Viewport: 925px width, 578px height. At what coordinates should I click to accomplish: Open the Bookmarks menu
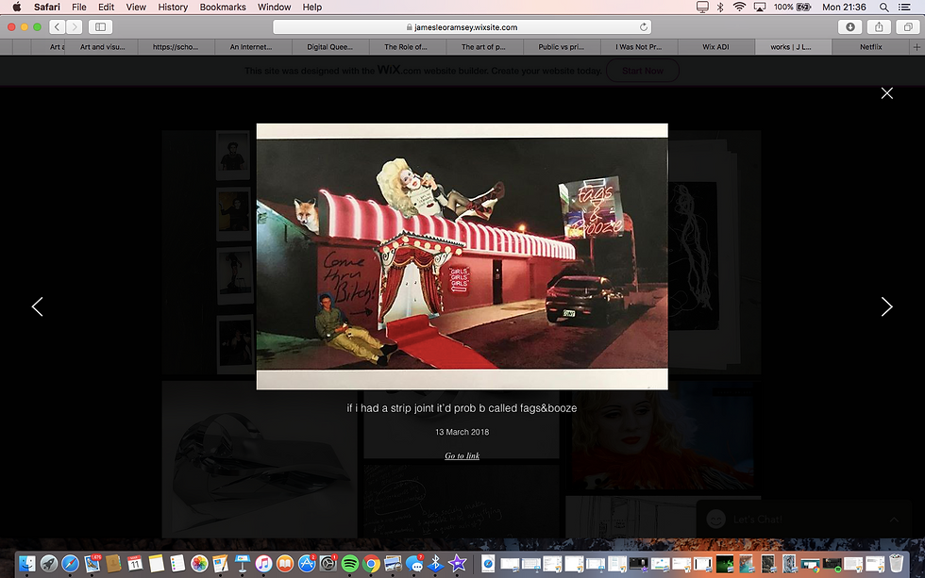click(x=223, y=7)
